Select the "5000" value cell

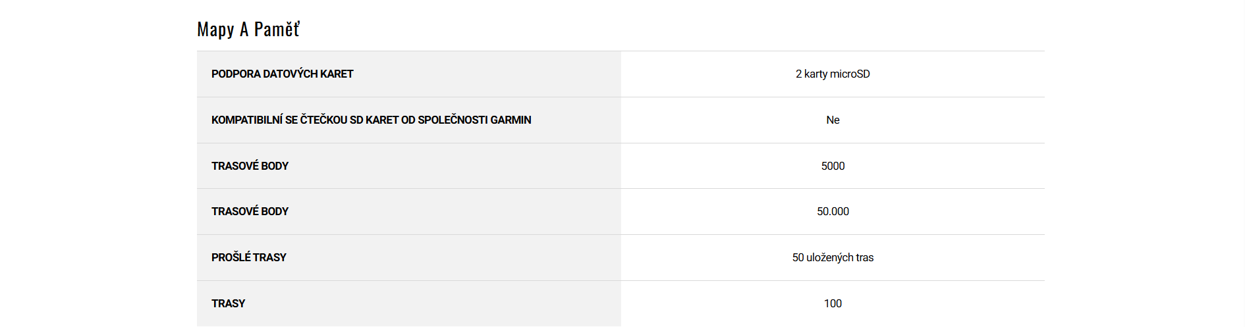(833, 166)
